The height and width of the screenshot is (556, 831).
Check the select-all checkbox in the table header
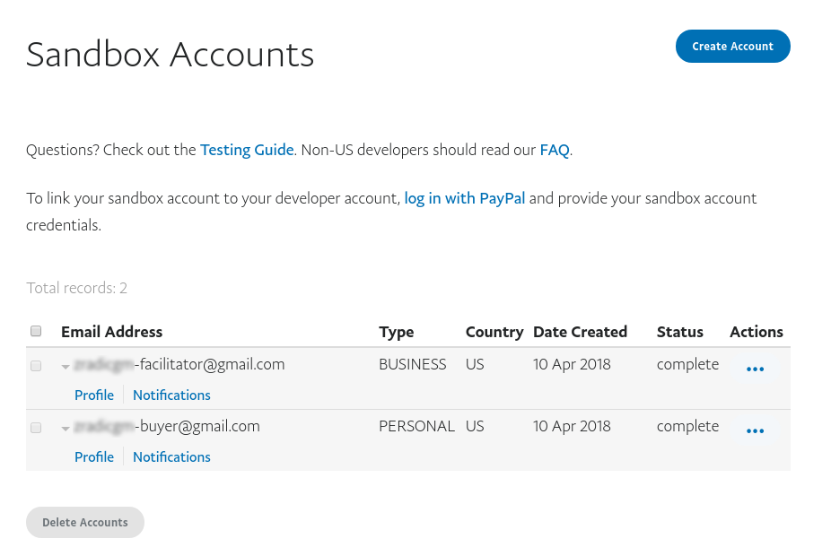[36, 331]
